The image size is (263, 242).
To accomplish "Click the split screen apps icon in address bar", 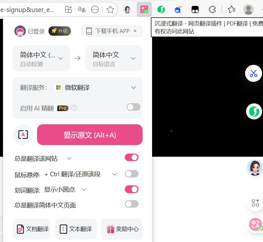I will point(68,9).
